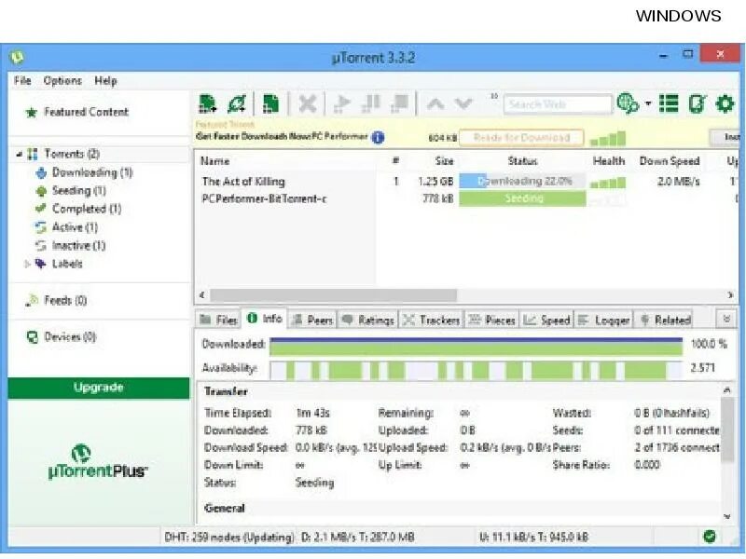Click the search provider globe icon
This screenshot has height=559, width=746.
pos(628,103)
